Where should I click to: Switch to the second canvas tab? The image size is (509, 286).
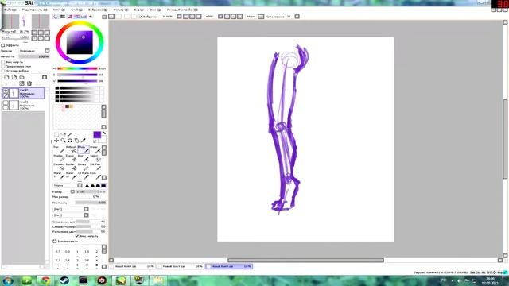pos(181,266)
